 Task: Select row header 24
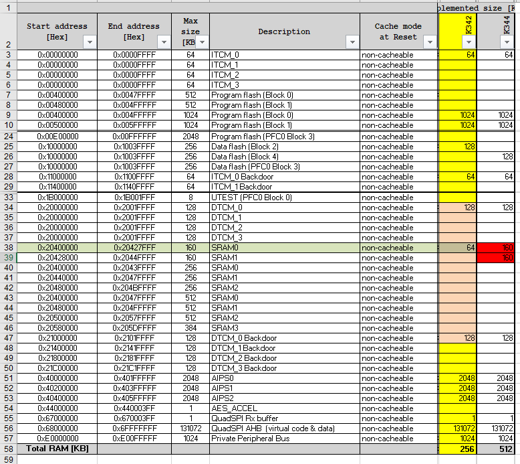click(x=8, y=137)
